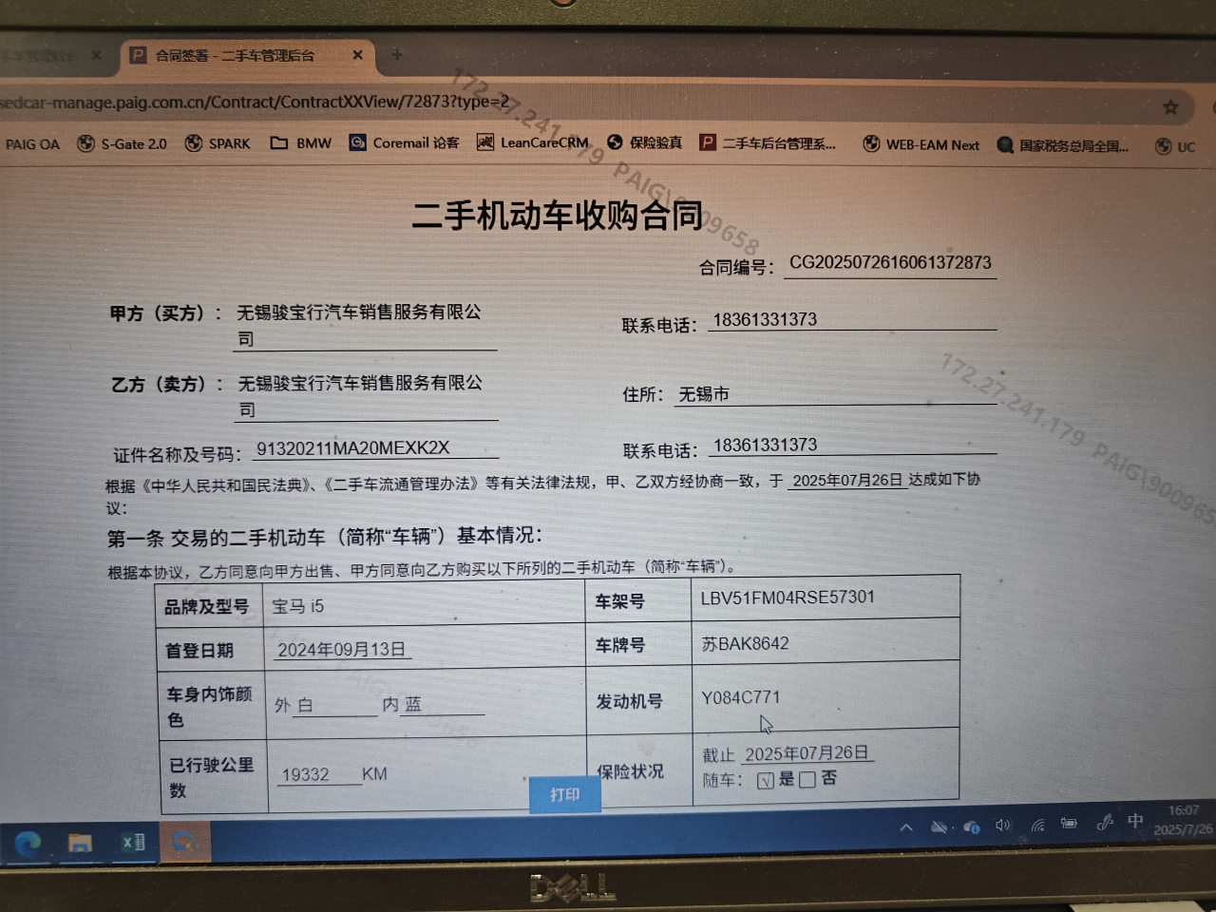Close the 合同签署 browser tab
The image size is (1216, 912).
click(x=357, y=55)
